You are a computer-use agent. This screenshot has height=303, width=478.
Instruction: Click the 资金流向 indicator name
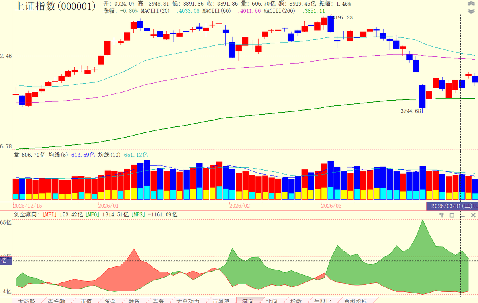point(26,214)
